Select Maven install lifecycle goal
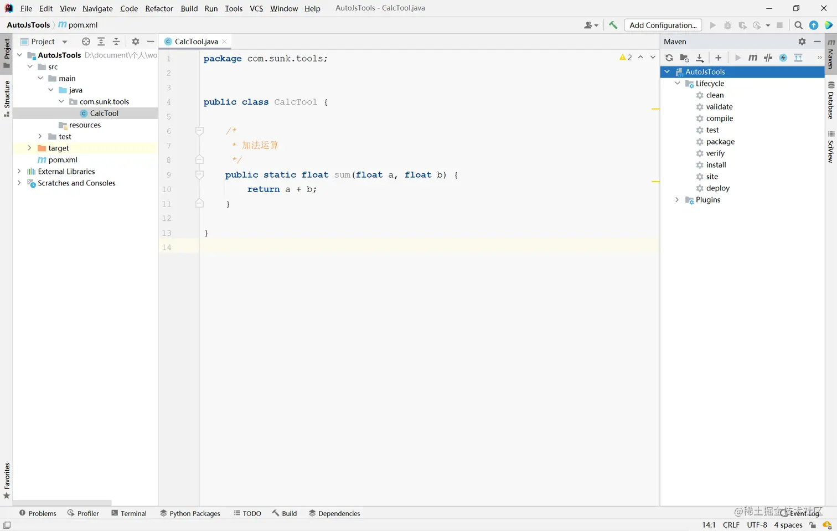Screen dimensions: 837x531 click(716, 164)
